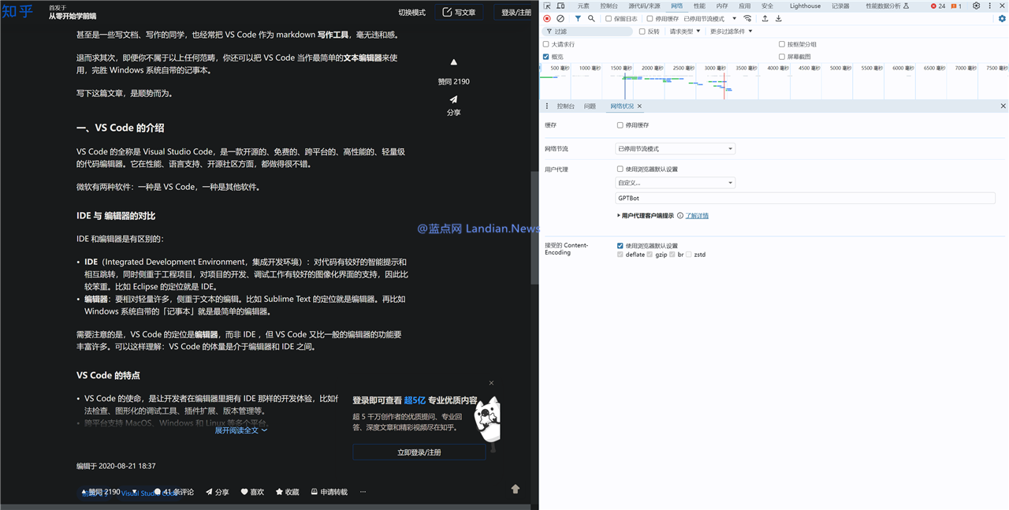The height and width of the screenshot is (510, 1009).
Task: Open network panel settings blue gear
Action: point(1002,19)
